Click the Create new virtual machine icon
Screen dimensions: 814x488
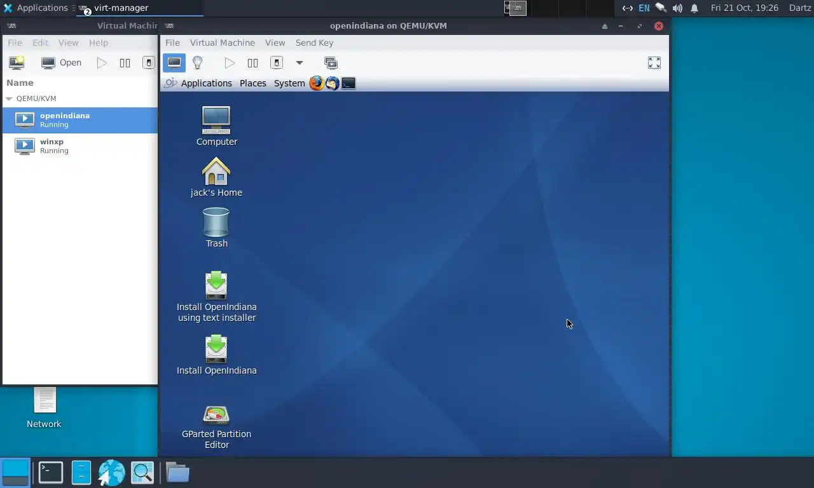pyautogui.click(x=17, y=62)
